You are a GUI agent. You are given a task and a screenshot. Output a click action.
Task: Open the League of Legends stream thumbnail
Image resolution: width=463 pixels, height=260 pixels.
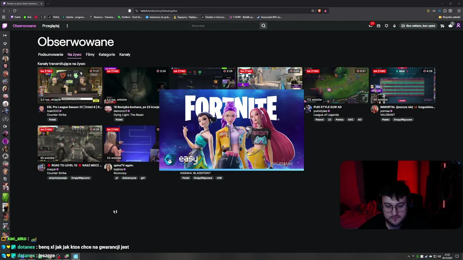(336, 85)
